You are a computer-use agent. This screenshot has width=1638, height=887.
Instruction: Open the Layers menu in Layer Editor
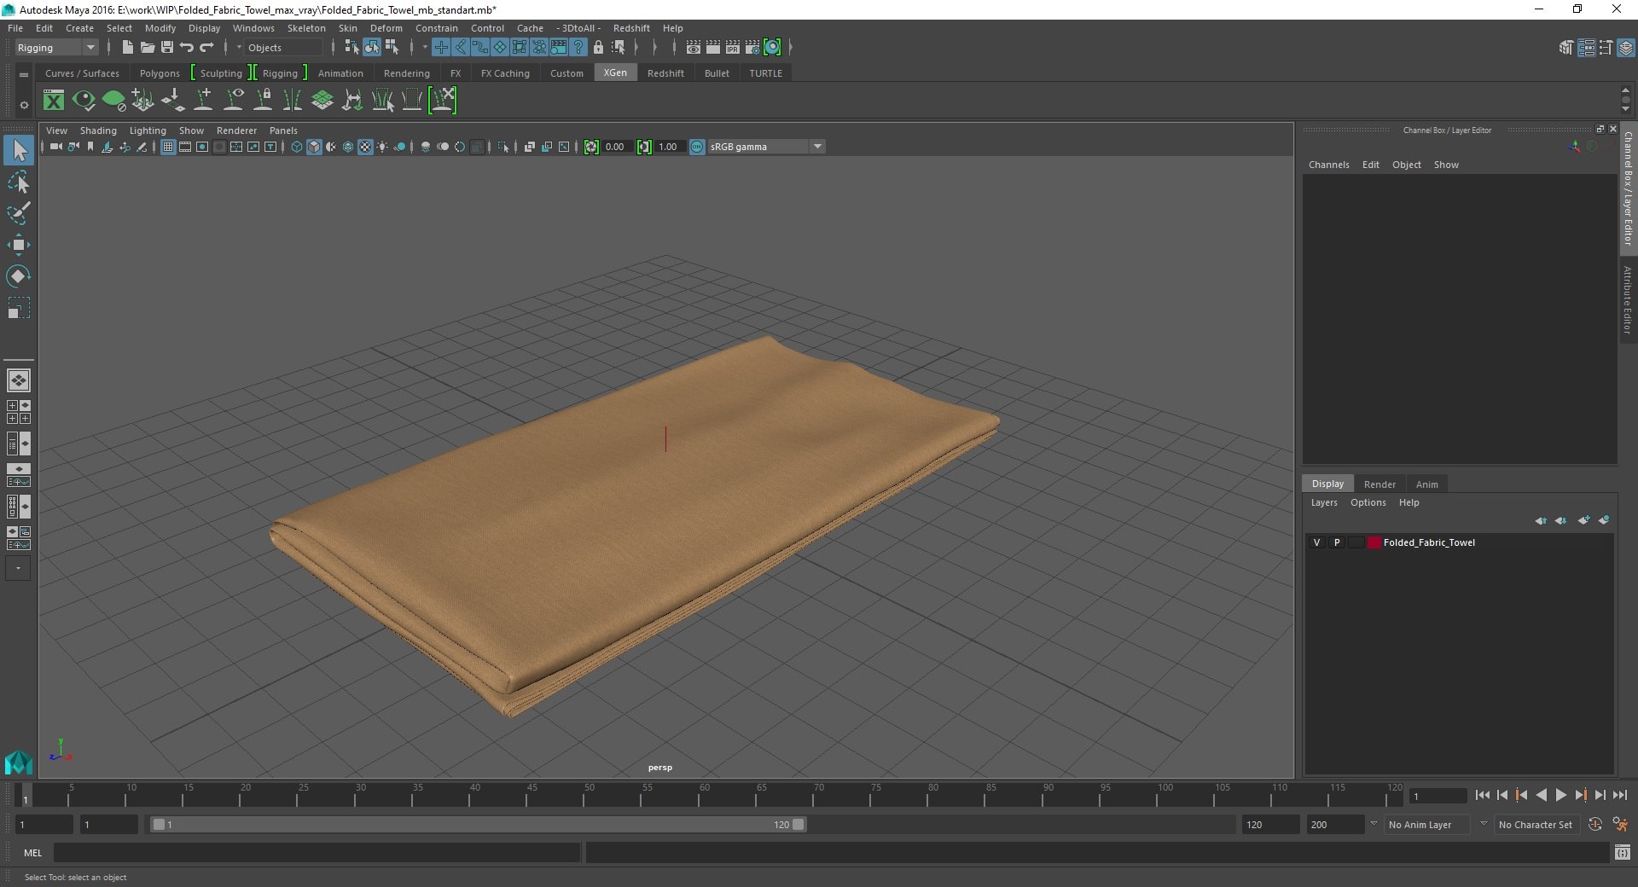tap(1324, 502)
